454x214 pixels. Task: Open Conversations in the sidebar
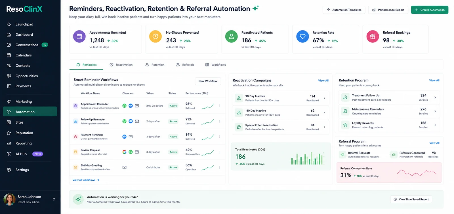[30, 45]
